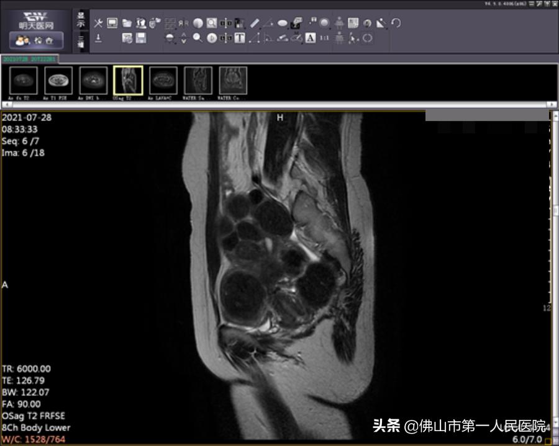Select the highlighted OSag T2 series thumbnail

tap(128, 81)
